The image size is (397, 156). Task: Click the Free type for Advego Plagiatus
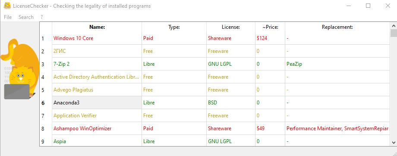(174, 90)
